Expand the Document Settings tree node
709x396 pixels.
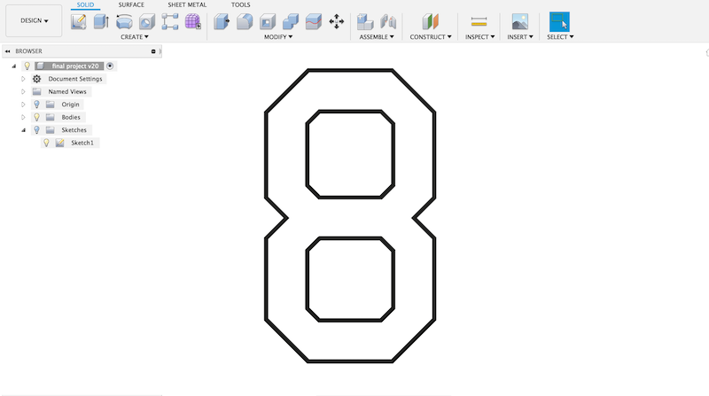click(23, 79)
